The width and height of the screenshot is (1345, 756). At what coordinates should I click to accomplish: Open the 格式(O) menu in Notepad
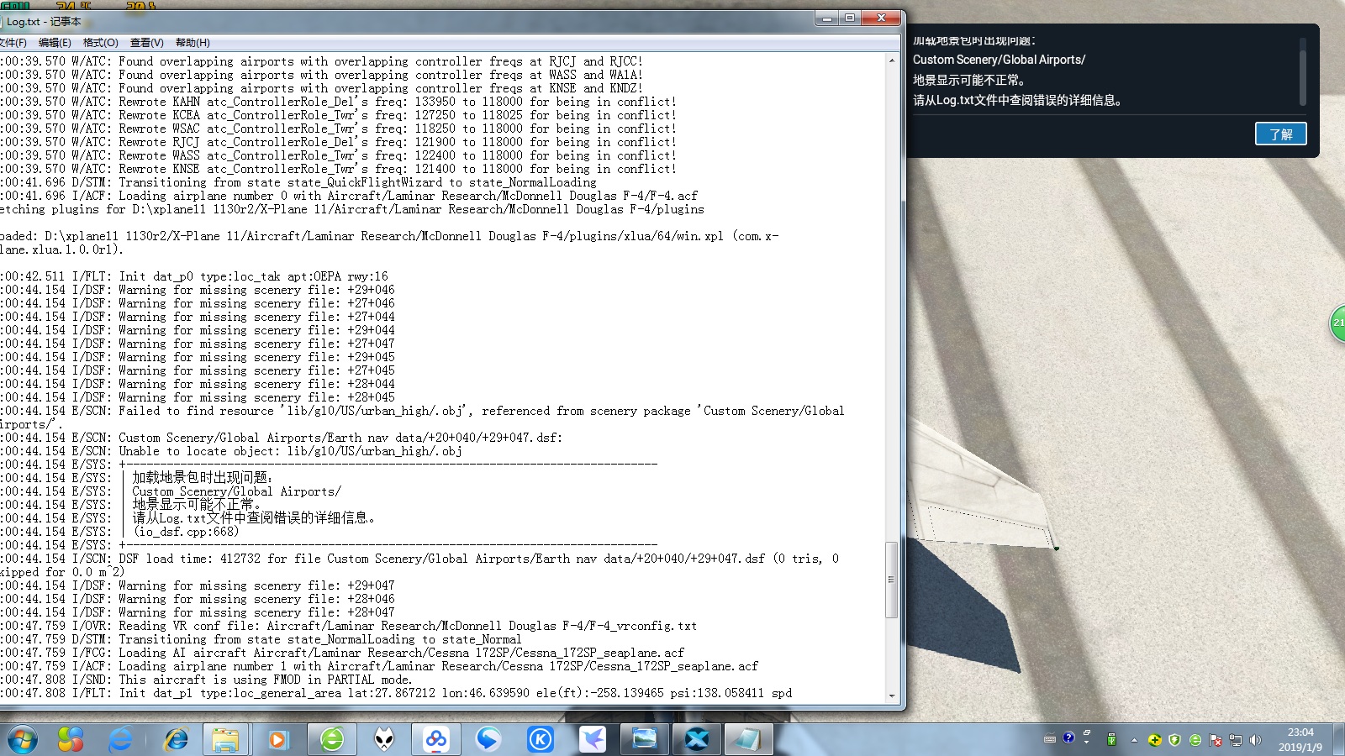tap(100, 43)
